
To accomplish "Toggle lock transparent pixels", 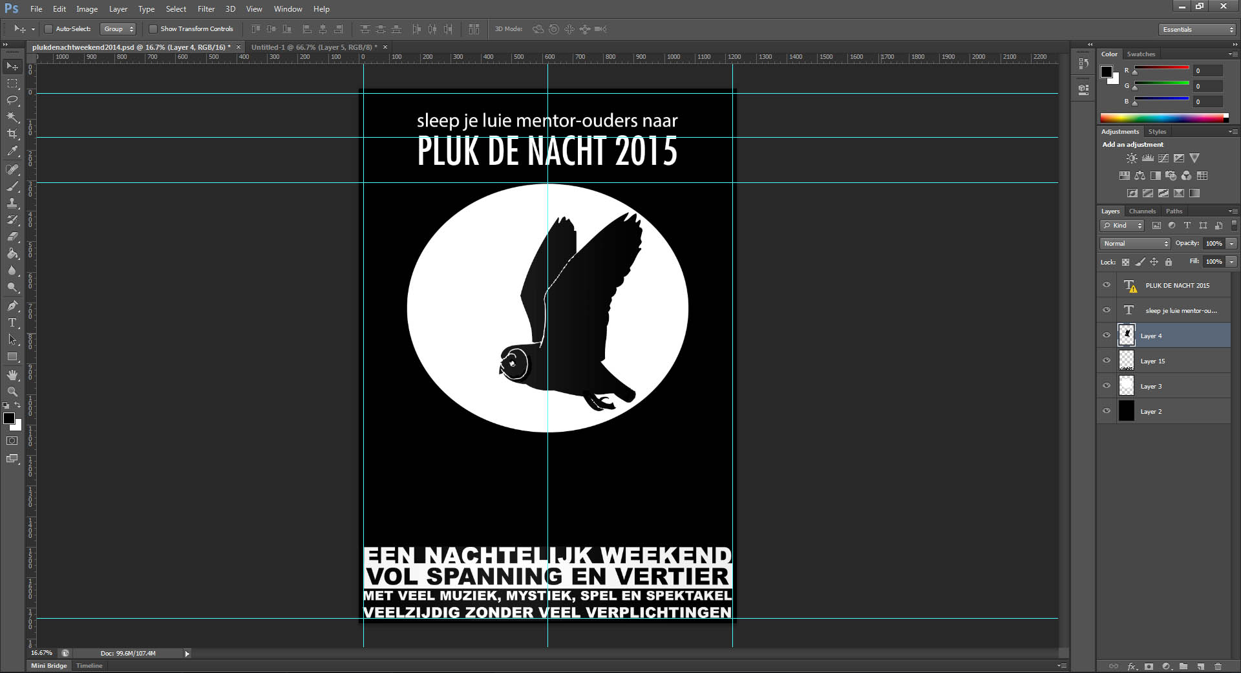I will (1125, 262).
